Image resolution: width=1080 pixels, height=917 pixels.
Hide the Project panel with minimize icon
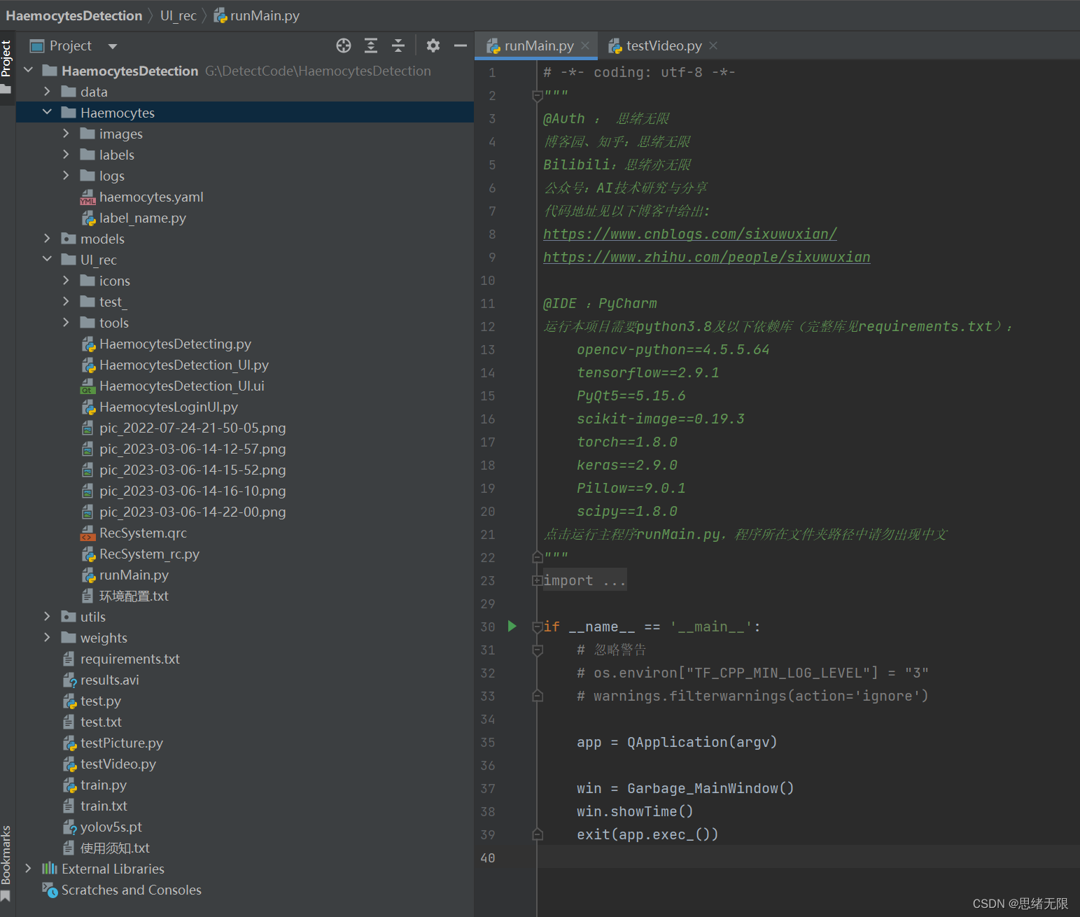tap(461, 45)
